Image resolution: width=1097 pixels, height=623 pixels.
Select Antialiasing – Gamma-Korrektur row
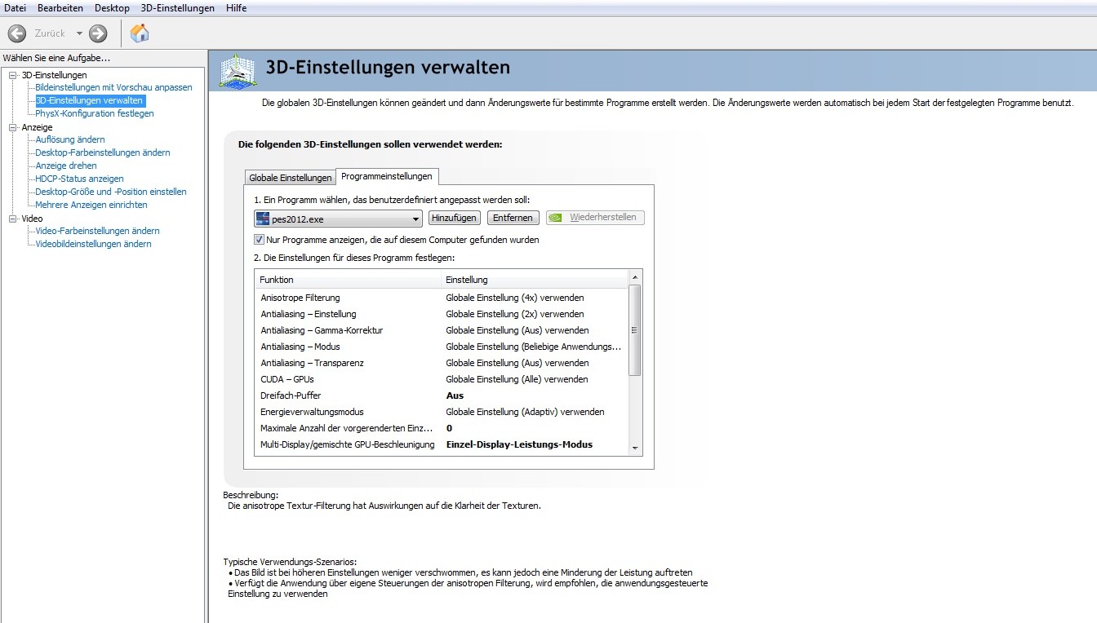point(442,330)
